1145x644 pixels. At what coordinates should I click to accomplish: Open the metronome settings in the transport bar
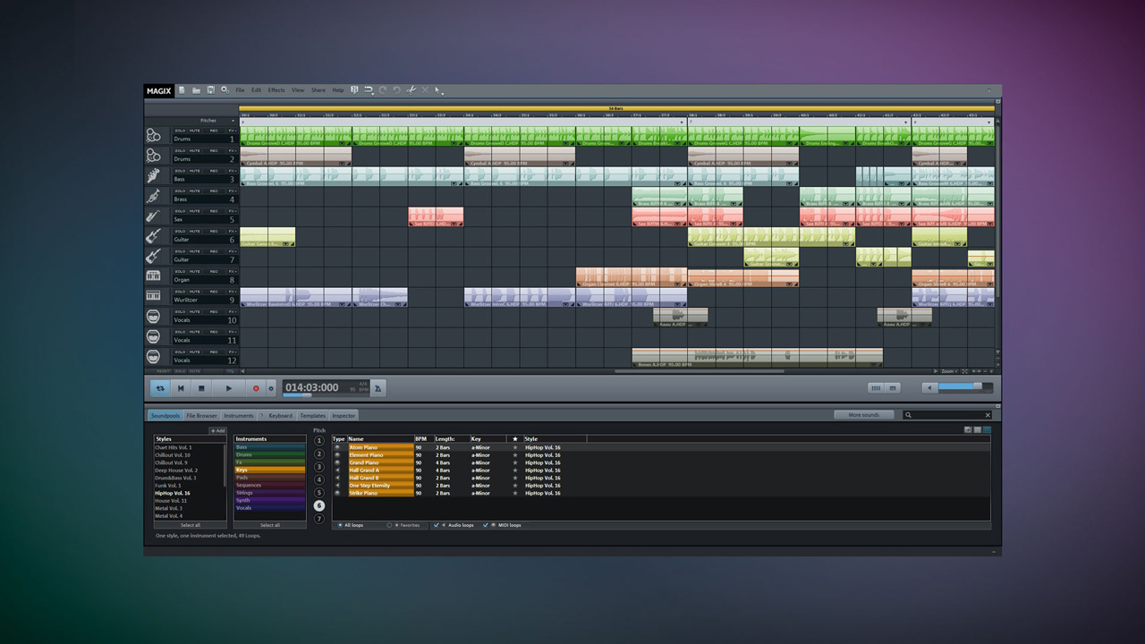click(x=377, y=388)
